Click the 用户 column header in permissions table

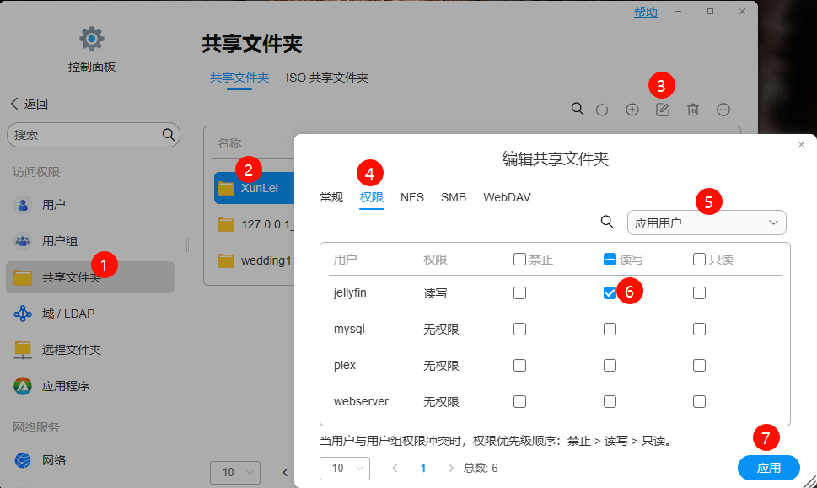tap(345, 260)
